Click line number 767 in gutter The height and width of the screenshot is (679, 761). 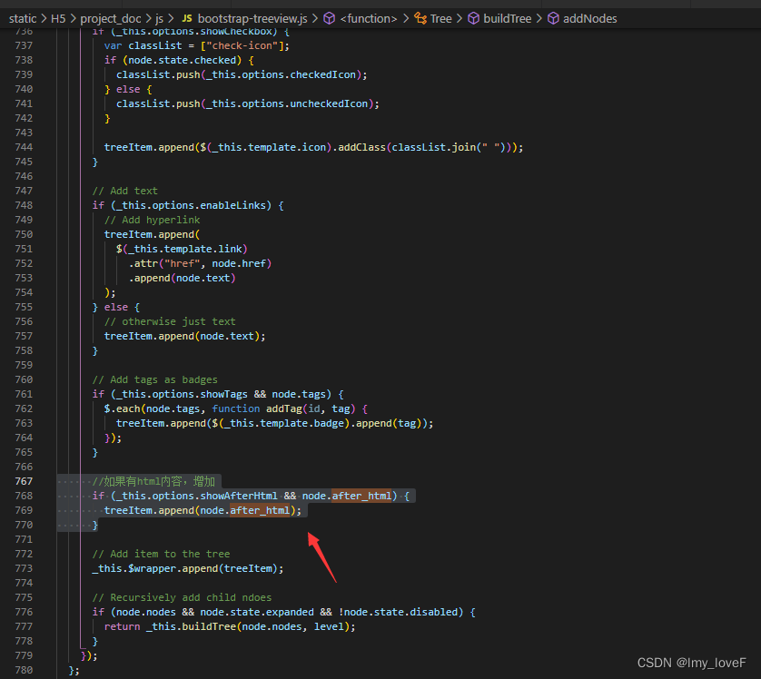click(24, 481)
